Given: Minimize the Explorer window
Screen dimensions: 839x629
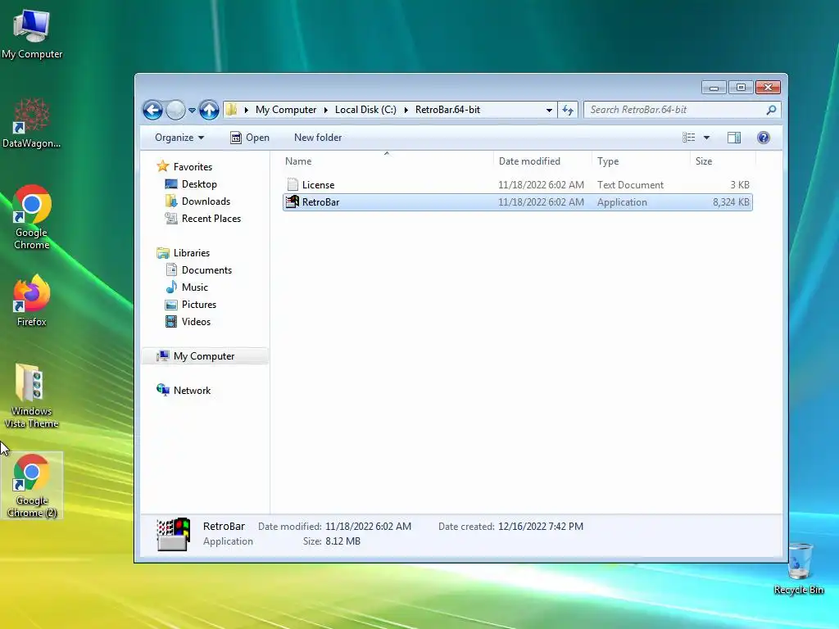Looking at the screenshot, I should point(714,87).
